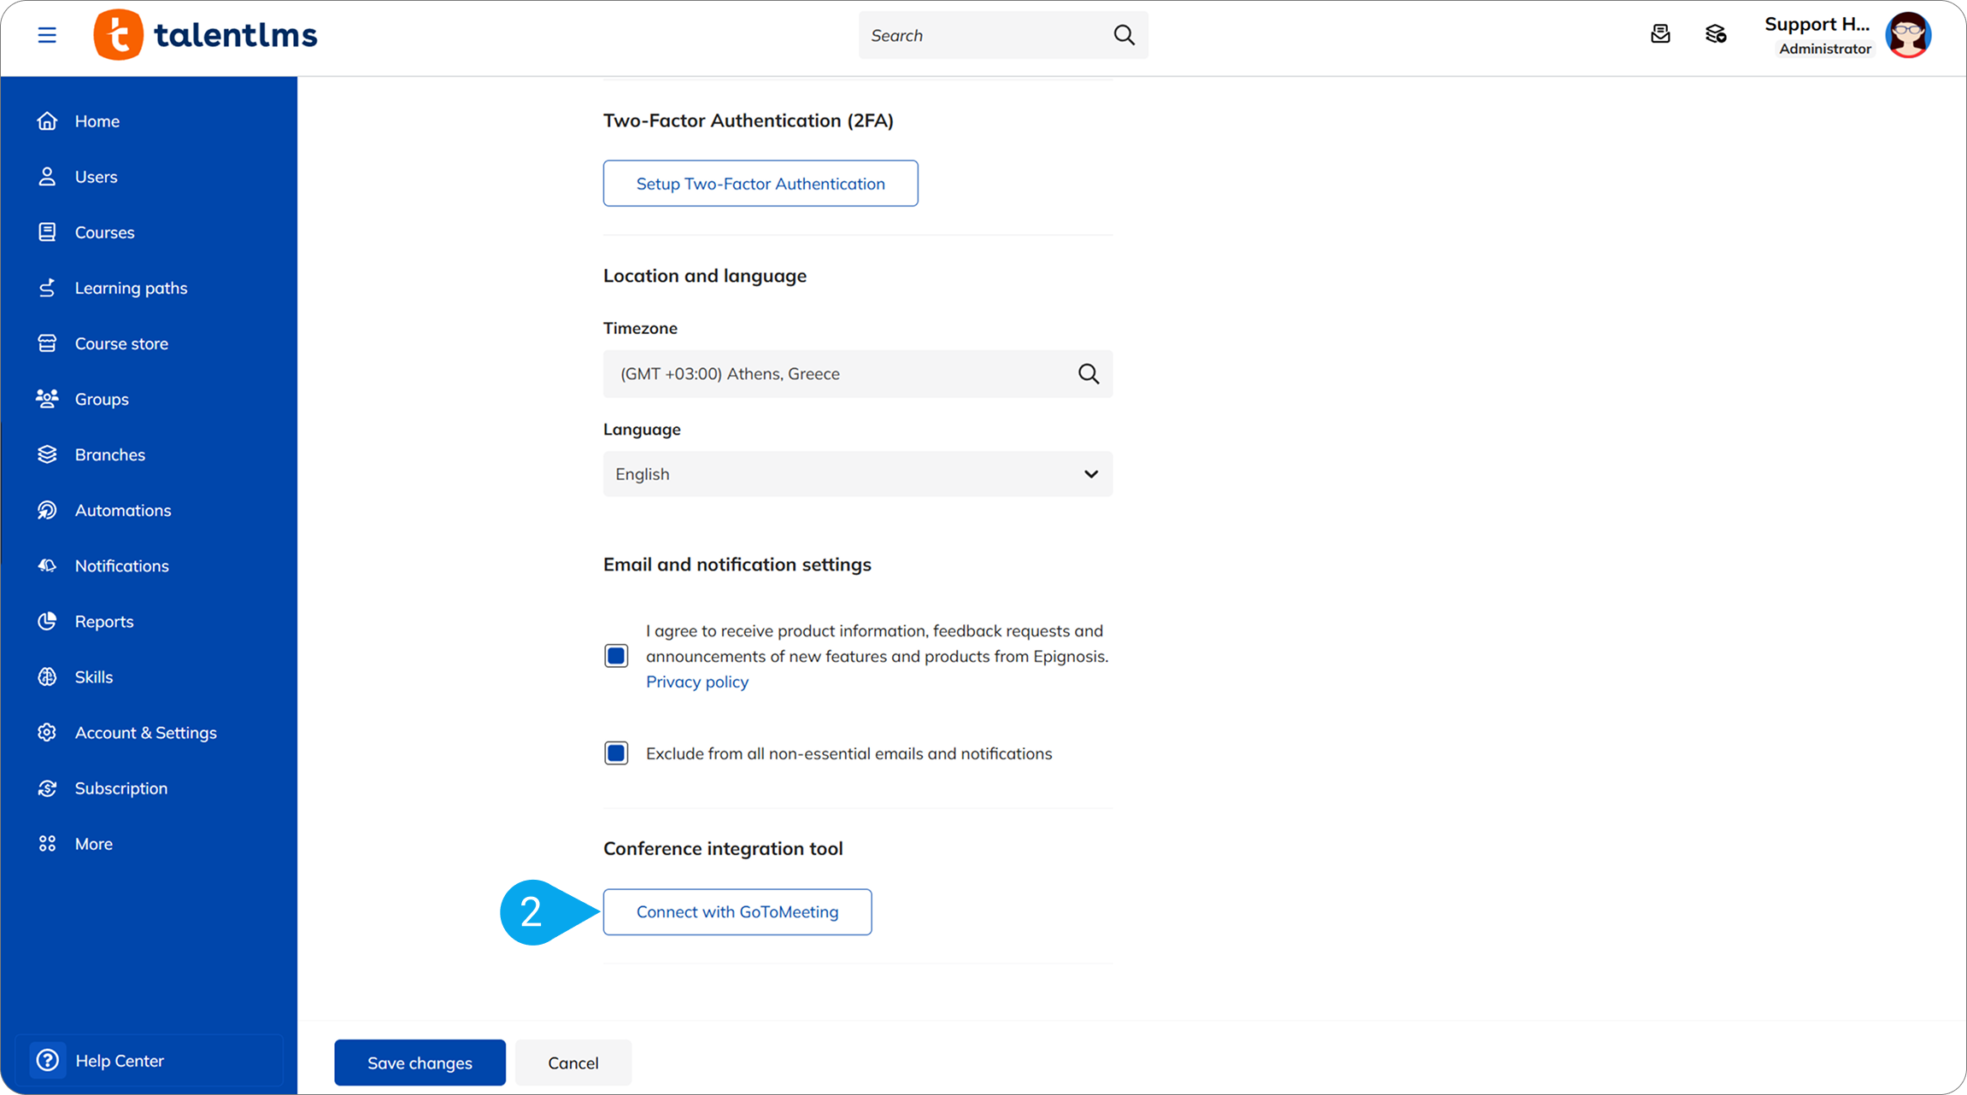1967x1095 pixels.
Task: Click the hamburger menu icon
Action: (x=47, y=35)
